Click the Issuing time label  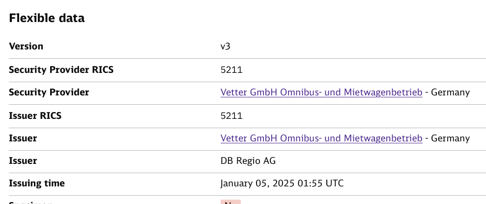pos(37,183)
